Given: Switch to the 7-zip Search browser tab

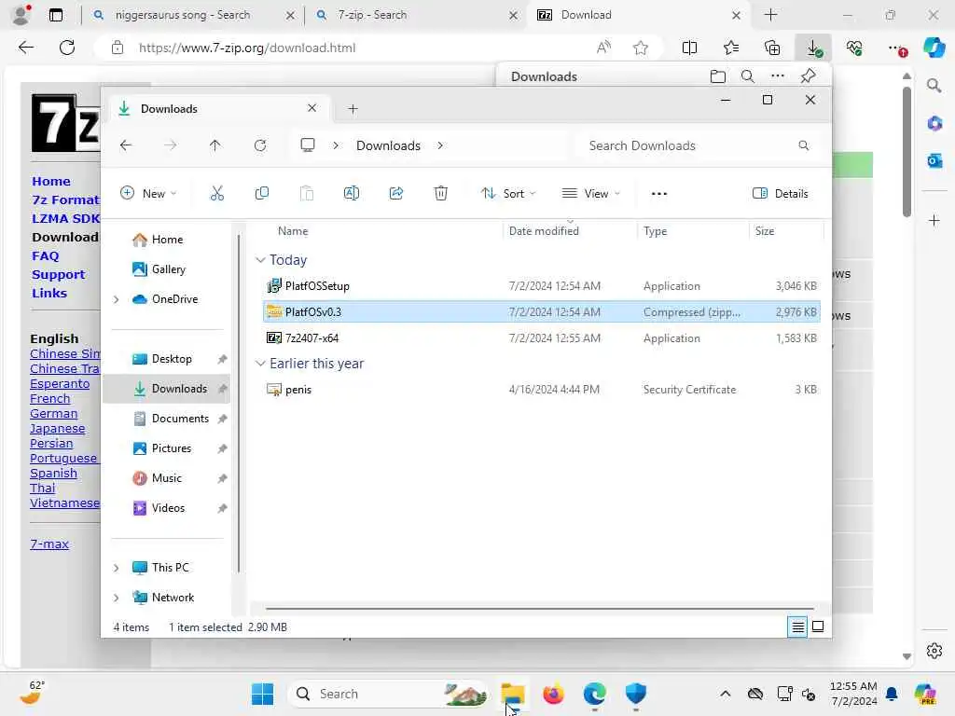Looking at the screenshot, I should pyautogui.click(x=417, y=15).
